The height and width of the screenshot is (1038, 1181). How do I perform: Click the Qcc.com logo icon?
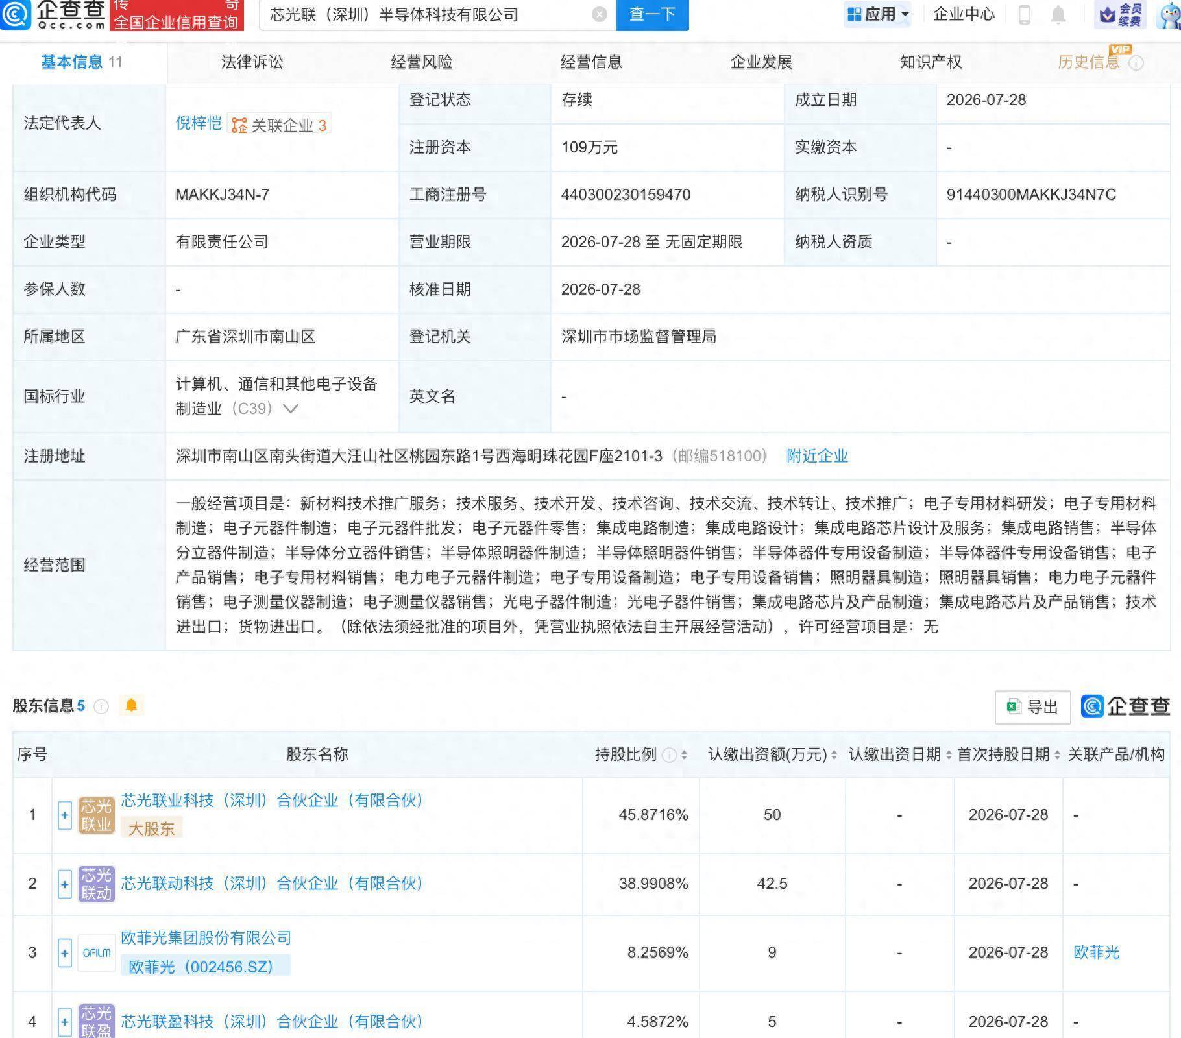click(x=14, y=14)
